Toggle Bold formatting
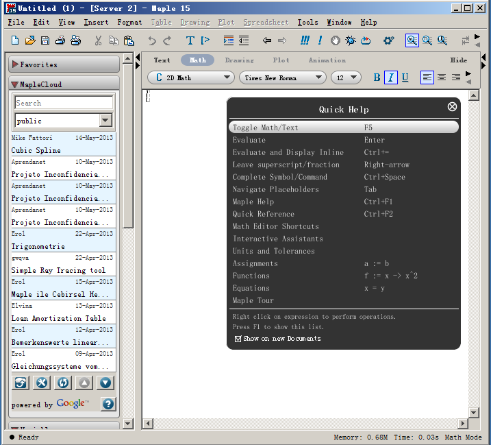491x445 pixels. pyautogui.click(x=377, y=77)
